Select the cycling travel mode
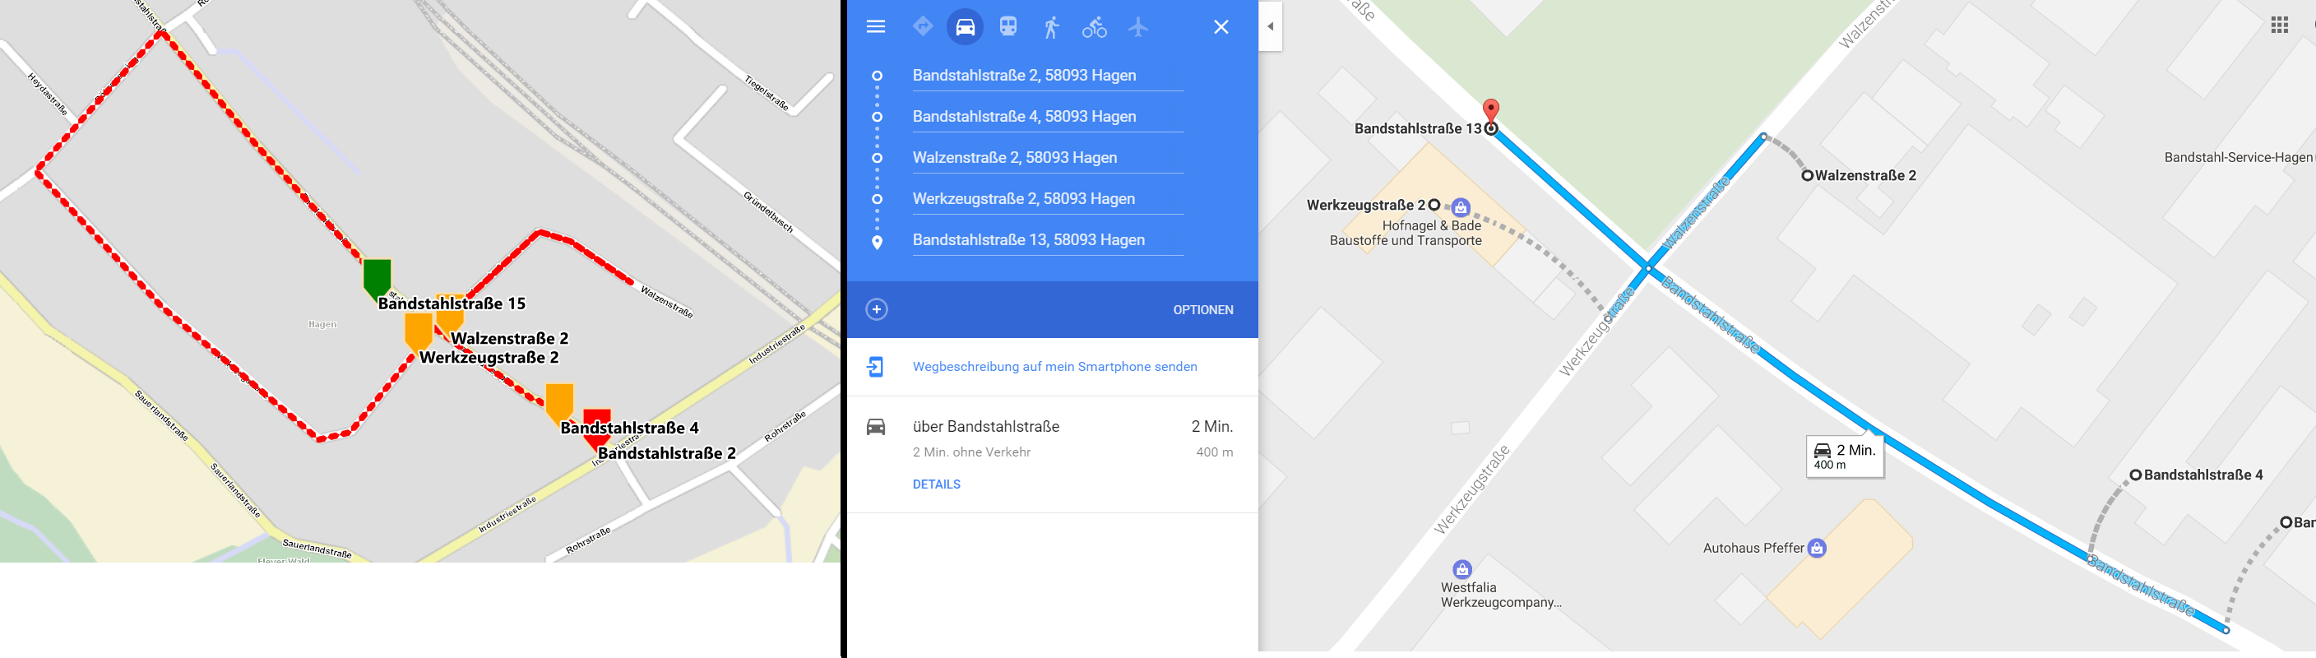2316x658 pixels. (x=1094, y=27)
